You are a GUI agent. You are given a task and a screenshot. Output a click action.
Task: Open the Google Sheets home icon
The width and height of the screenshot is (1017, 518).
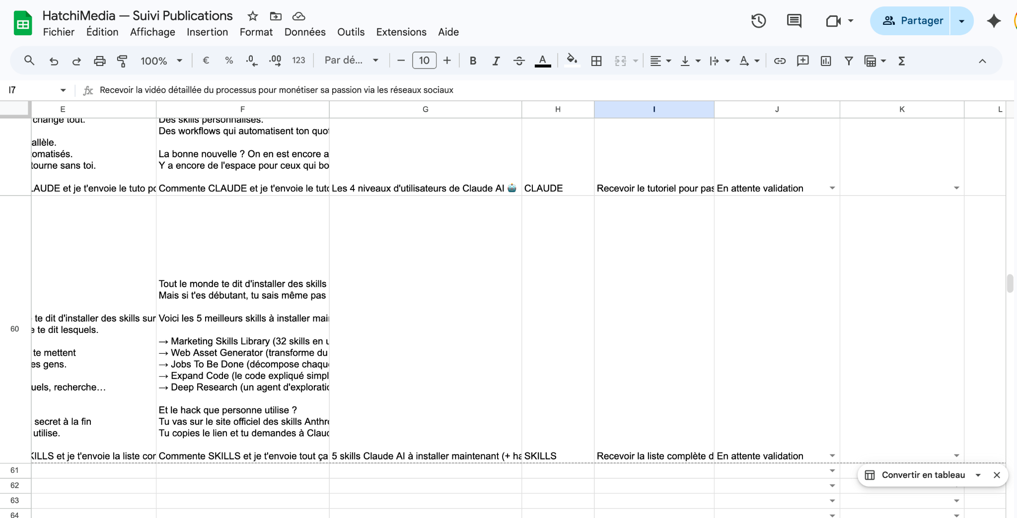click(x=22, y=23)
